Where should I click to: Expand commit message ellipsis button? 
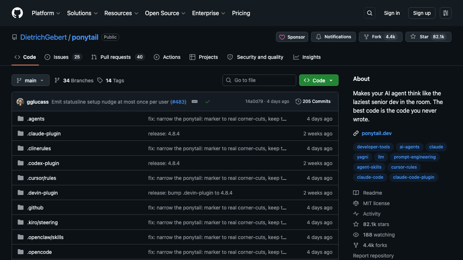coord(195,102)
